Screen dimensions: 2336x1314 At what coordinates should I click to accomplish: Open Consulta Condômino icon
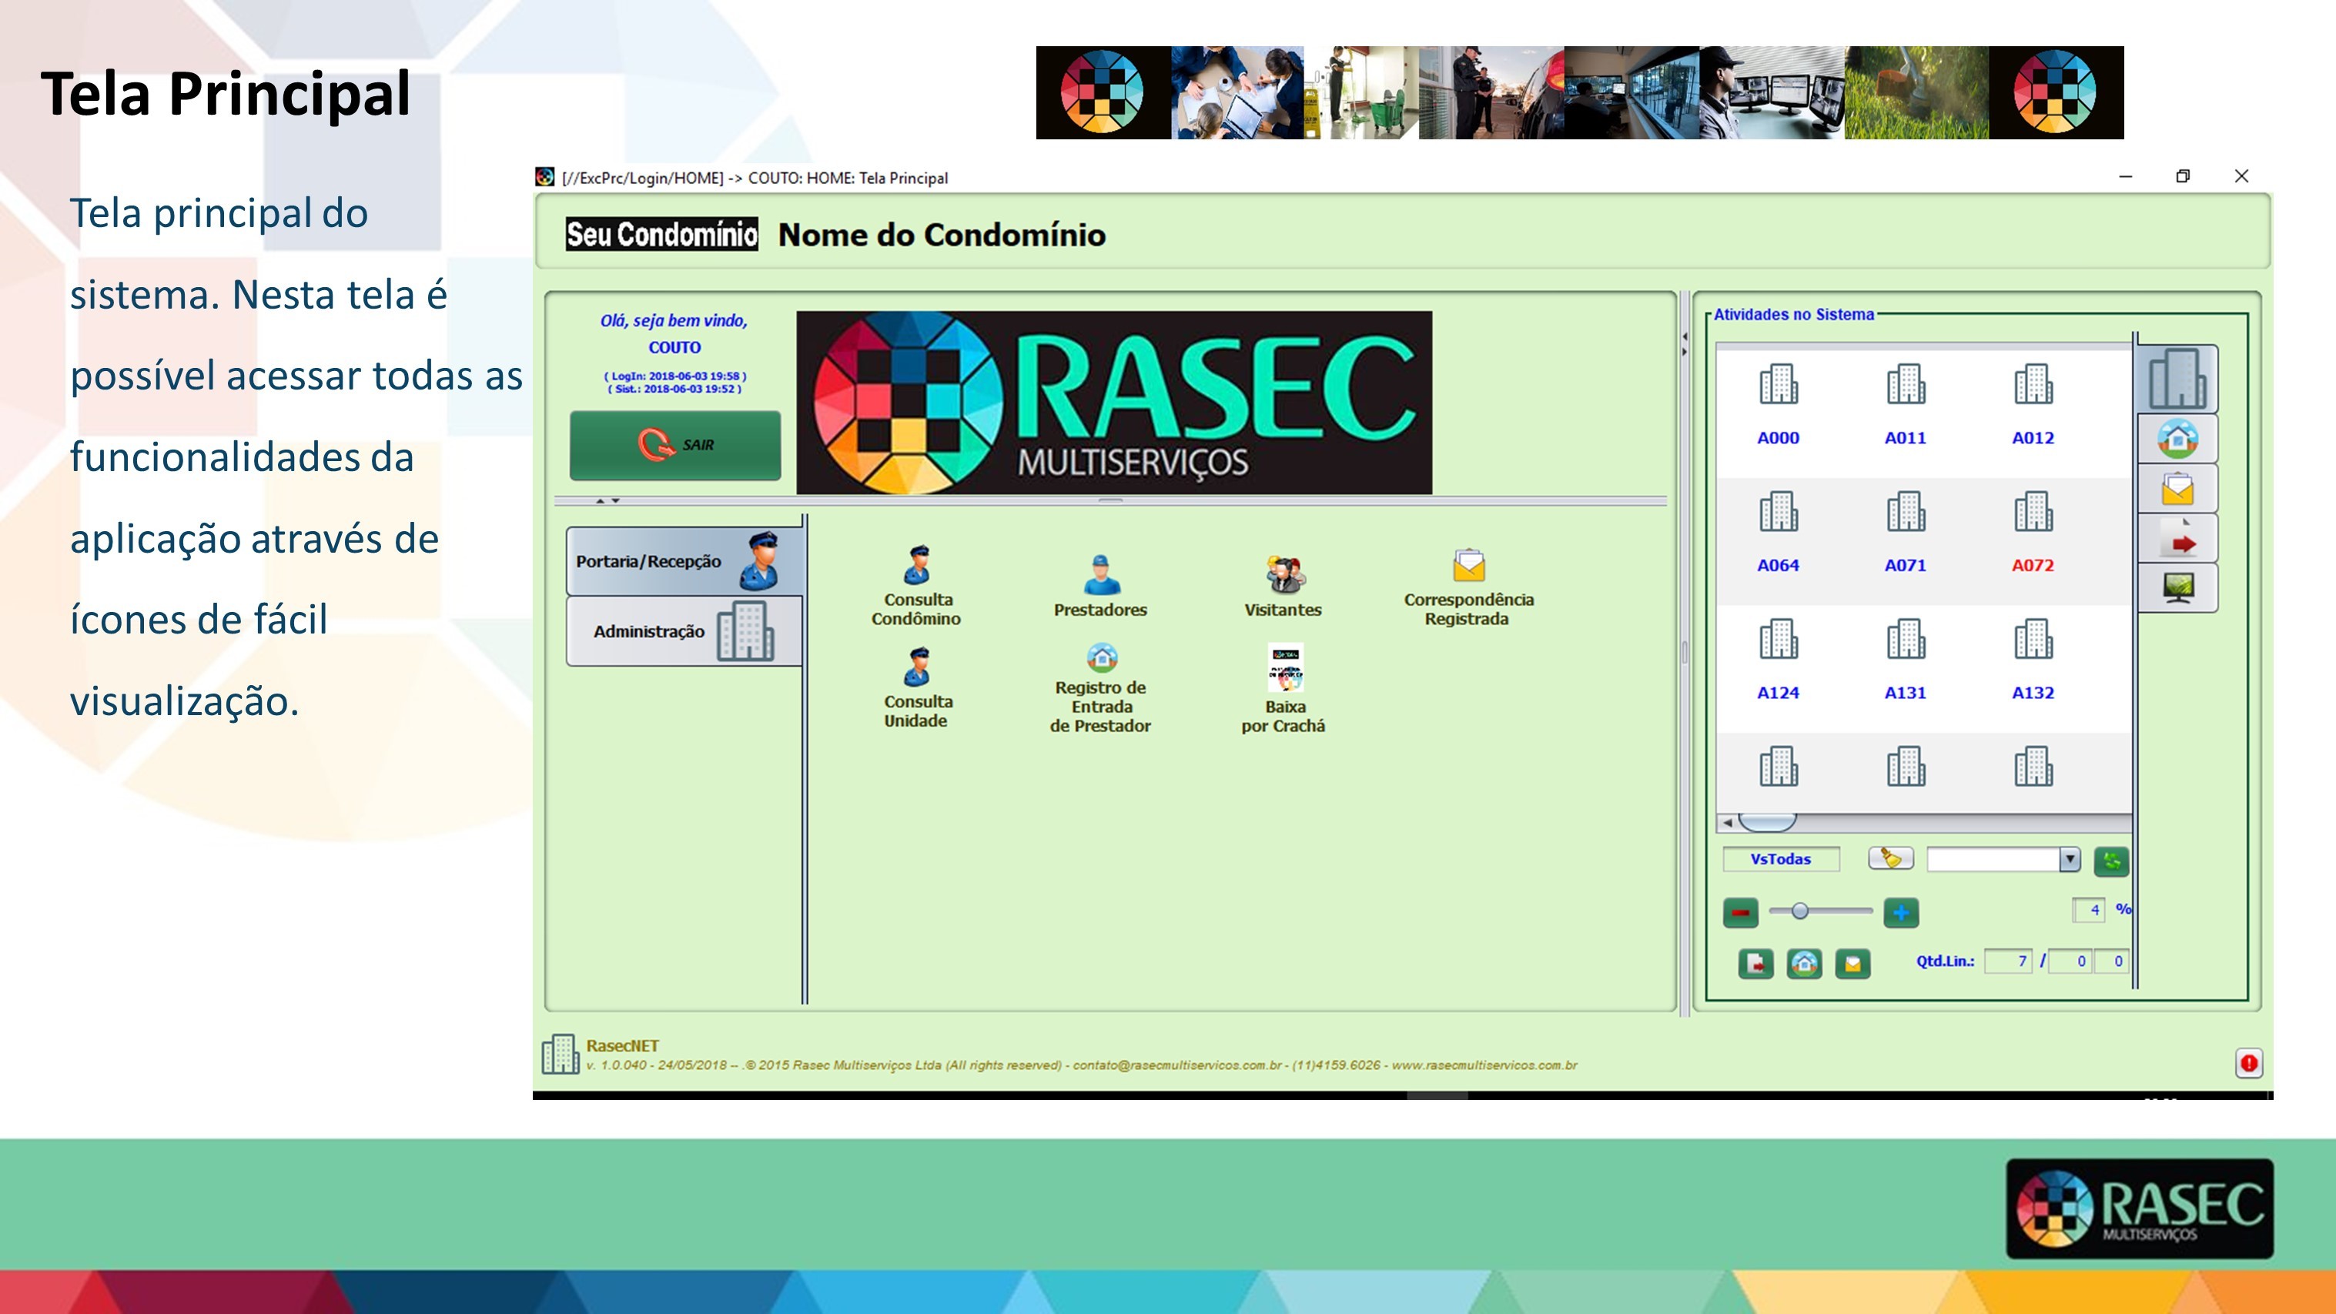pyautogui.click(x=917, y=566)
